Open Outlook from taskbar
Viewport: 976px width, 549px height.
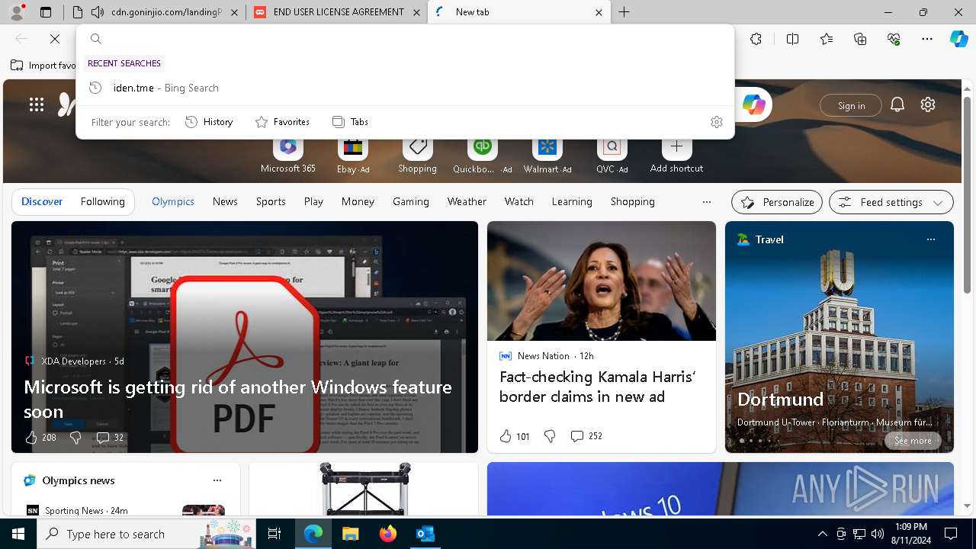(425, 534)
